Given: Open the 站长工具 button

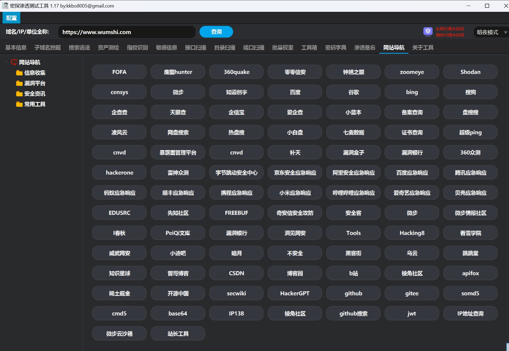Looking at the screenshot, I should pos(178,334).
